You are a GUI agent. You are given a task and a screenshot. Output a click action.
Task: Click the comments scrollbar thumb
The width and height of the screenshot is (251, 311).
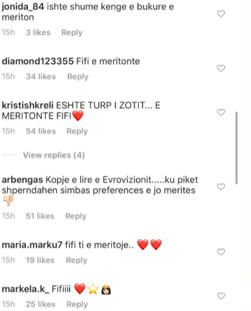[x=237, y=148]
